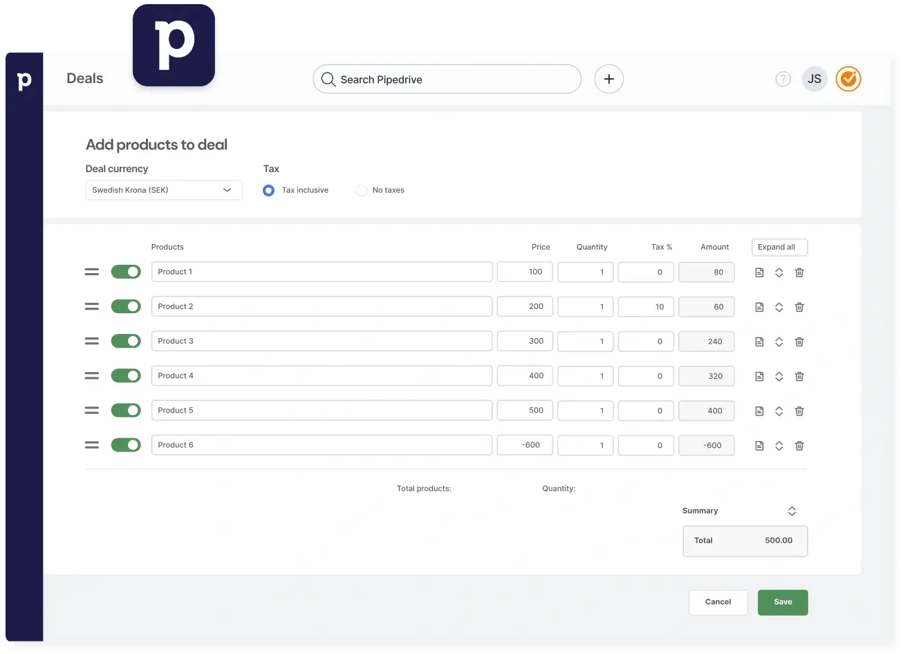This screenshot has height=654, width=903.
Task: Edit the Product 2 tax field 10
Action: [x=646, y=306]
